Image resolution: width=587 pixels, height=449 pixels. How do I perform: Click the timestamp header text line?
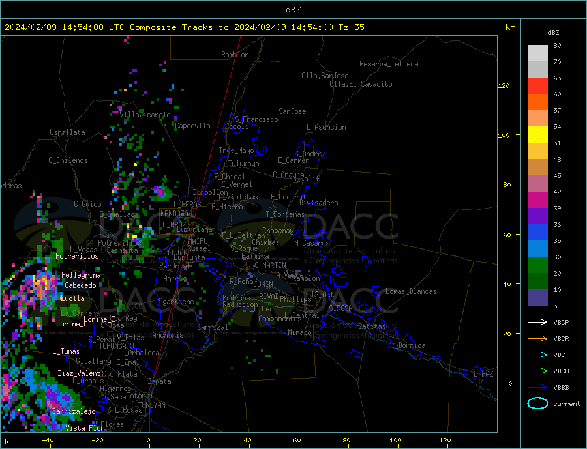(185, 27)
